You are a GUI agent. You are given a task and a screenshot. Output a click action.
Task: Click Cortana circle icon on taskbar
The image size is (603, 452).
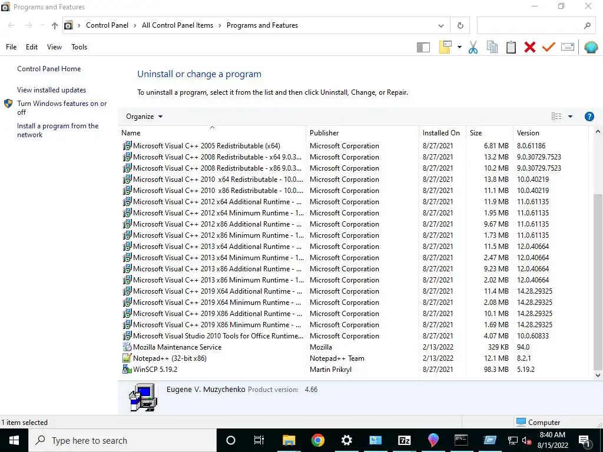coord(230,440)
